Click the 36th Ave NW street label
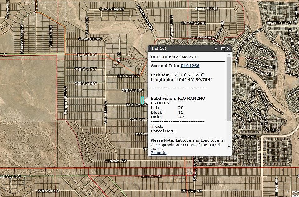The width and height of the screenshot is (299, 197). (85, 69)
